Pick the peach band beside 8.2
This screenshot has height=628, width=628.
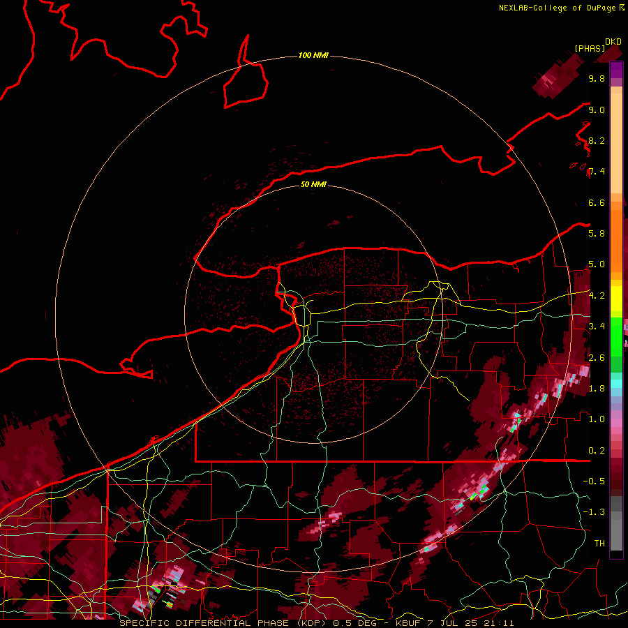(x=616, y=143)
